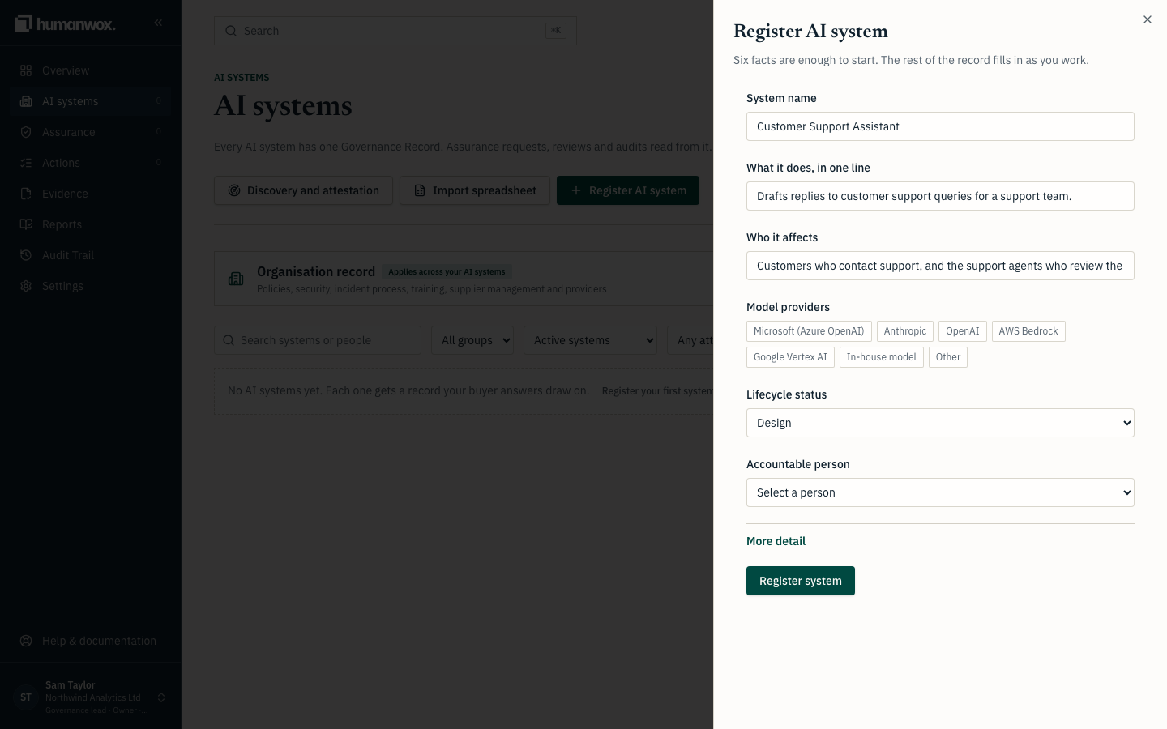The width and height of the screenshot is (1167, 729).
Task: Click the ST user avatar
Action: click(x=26, y=697)
